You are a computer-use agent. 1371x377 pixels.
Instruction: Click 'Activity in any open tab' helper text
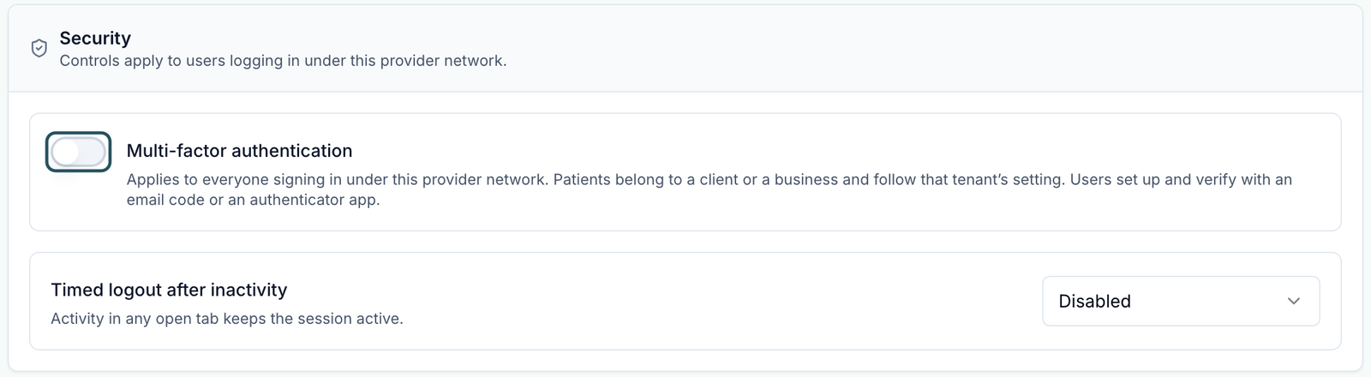click(227, 319)
